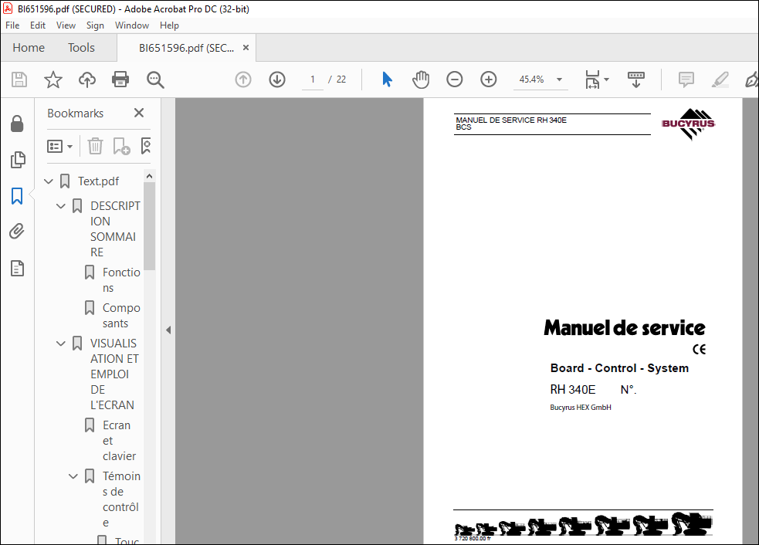
Task: Open the security lock panel
Action: pyautogui.click(x=18, y=124)
